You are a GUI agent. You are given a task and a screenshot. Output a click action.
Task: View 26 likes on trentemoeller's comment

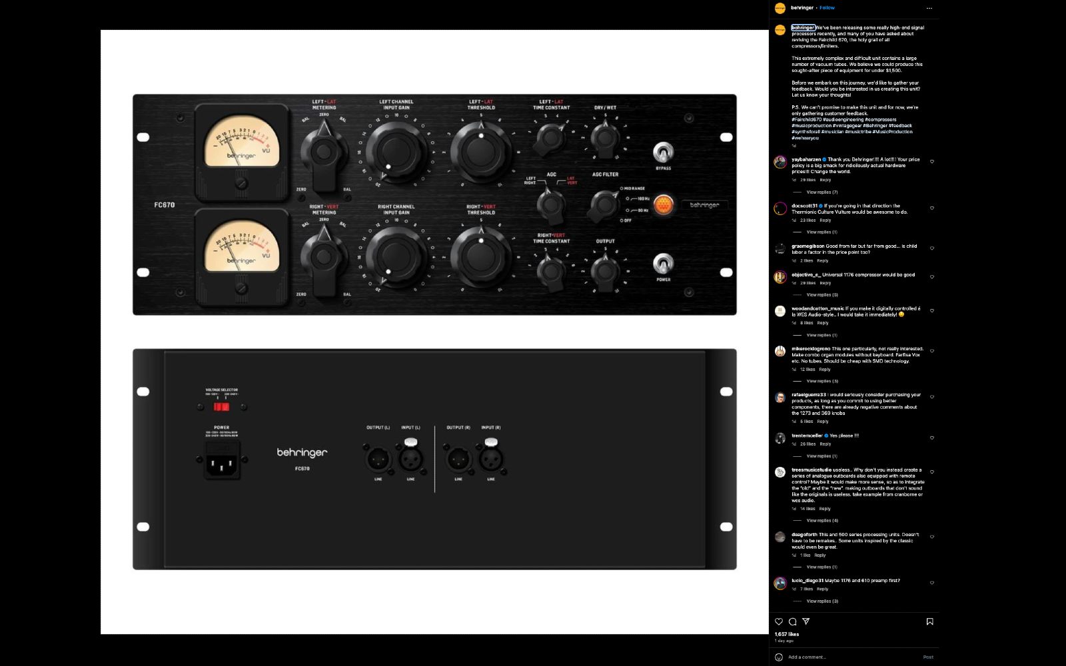(807, 444)
